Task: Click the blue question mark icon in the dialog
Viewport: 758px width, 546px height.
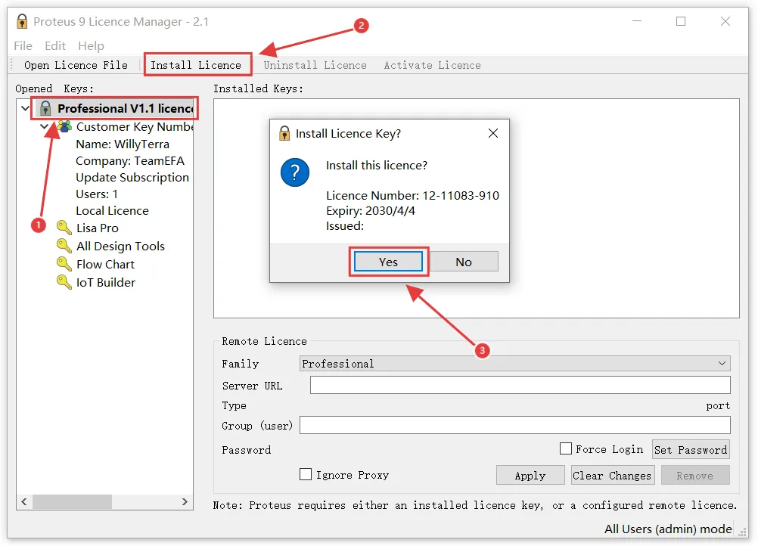Action: pos(295,172)
